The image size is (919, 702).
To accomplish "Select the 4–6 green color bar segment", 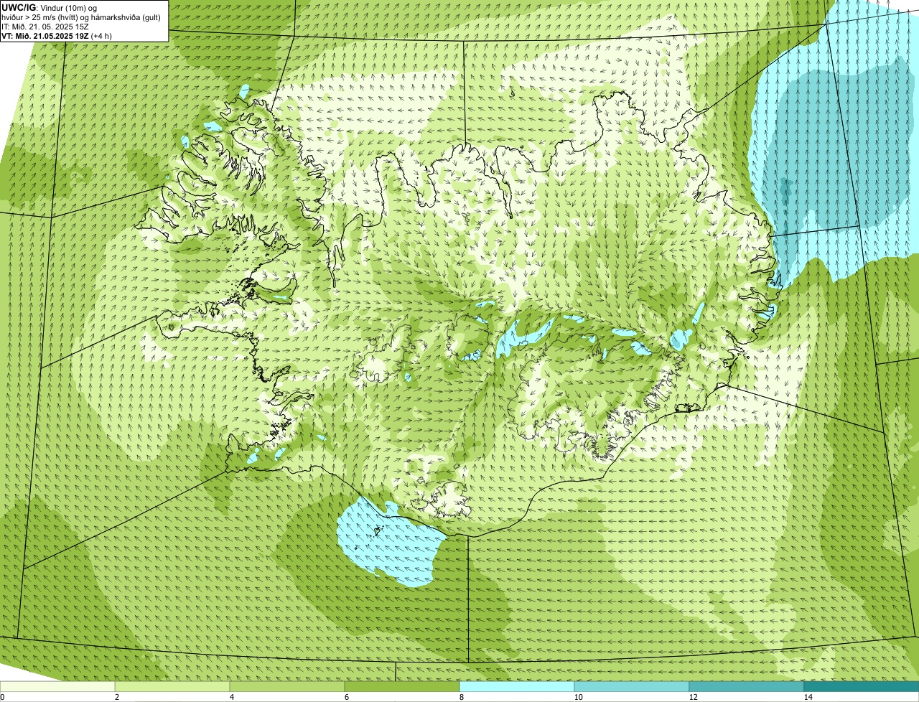I will point(287,686).
